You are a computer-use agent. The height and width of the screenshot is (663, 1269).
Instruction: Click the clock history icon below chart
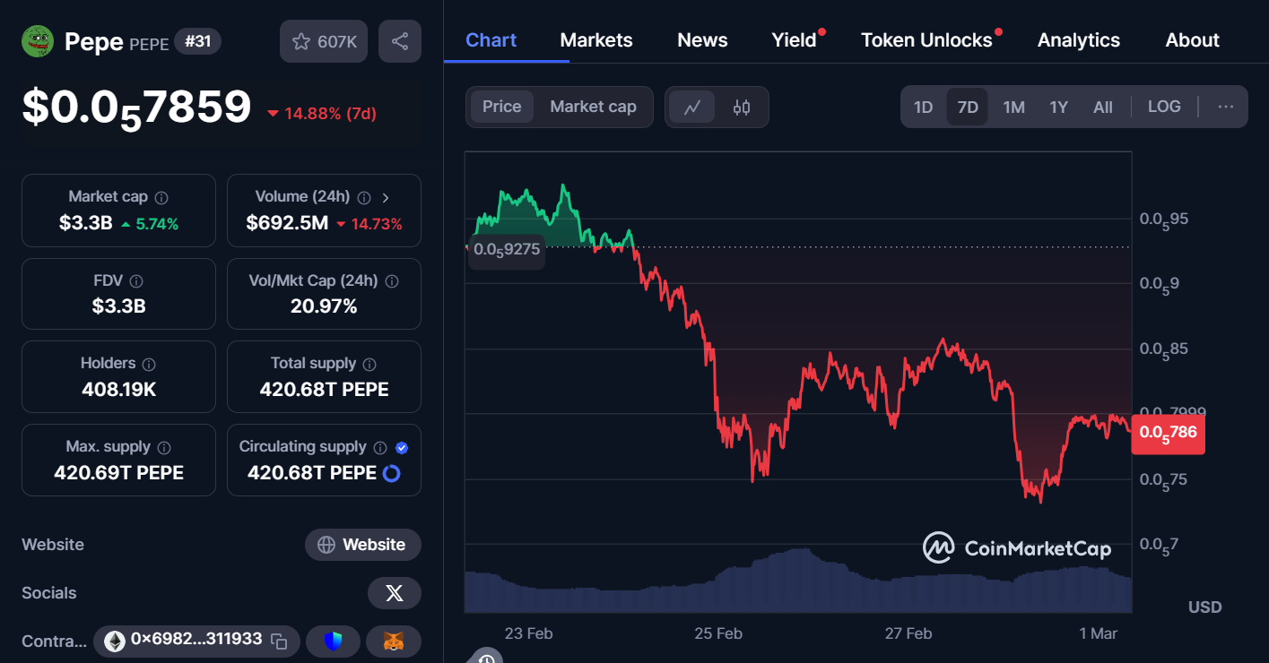[485, 658]
